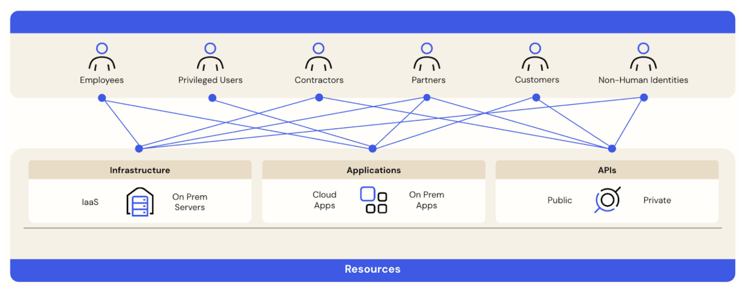751x293 pixels.
Task: Click the Partners person icon
Action: [x=427, y=57]
